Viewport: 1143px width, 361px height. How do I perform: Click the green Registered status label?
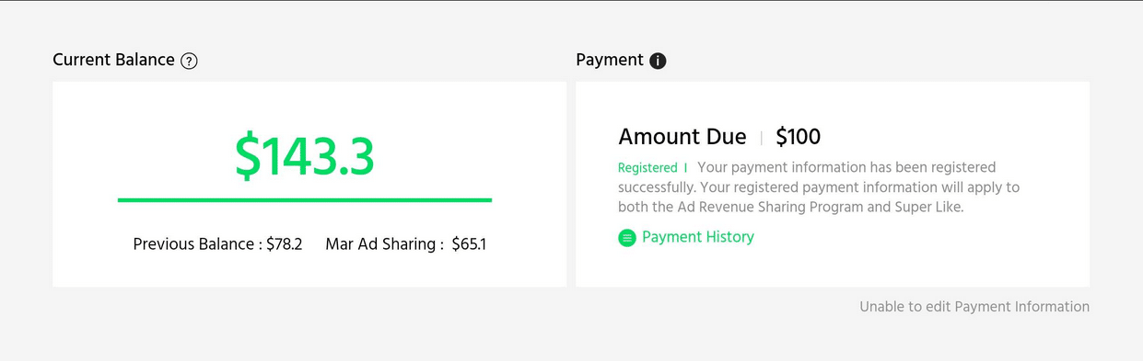tap(647, 168)
